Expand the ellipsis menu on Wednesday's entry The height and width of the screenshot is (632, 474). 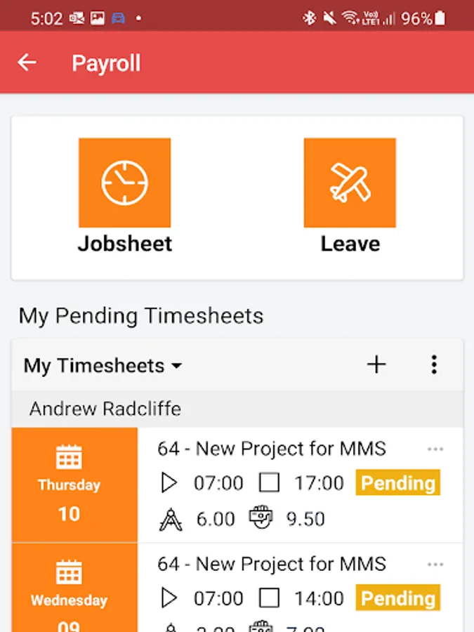[x=435, y=564]
